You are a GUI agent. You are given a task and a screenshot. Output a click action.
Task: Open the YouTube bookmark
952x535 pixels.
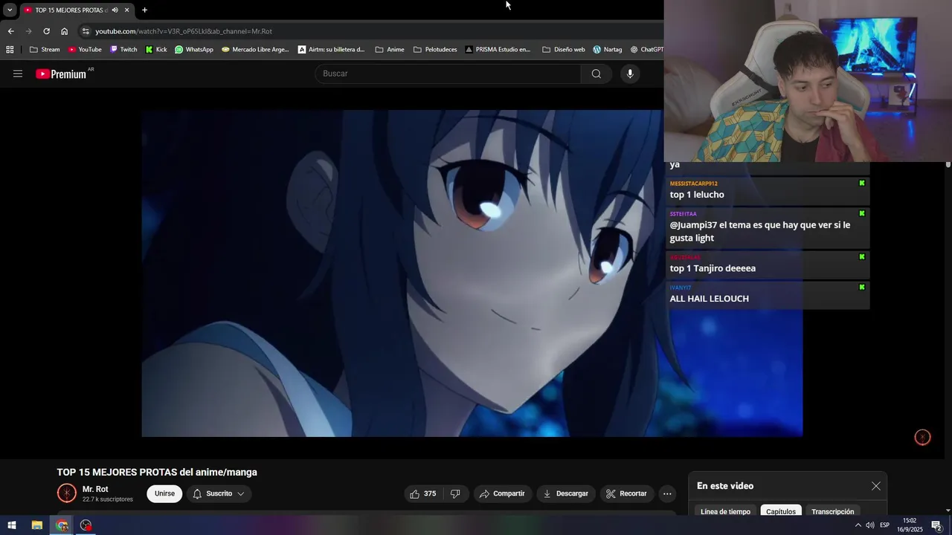pyautogui.click(x=85, y=50)
